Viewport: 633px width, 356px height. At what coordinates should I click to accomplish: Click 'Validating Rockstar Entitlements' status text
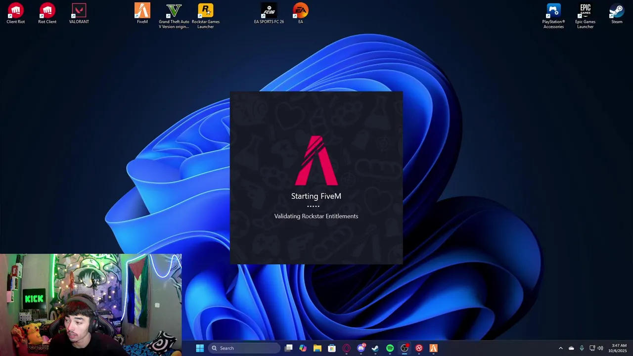tap(316, 216)
